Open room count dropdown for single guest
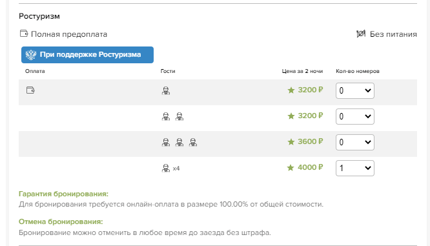The width and height of the screenshot is (430, 246). point(355,90)
